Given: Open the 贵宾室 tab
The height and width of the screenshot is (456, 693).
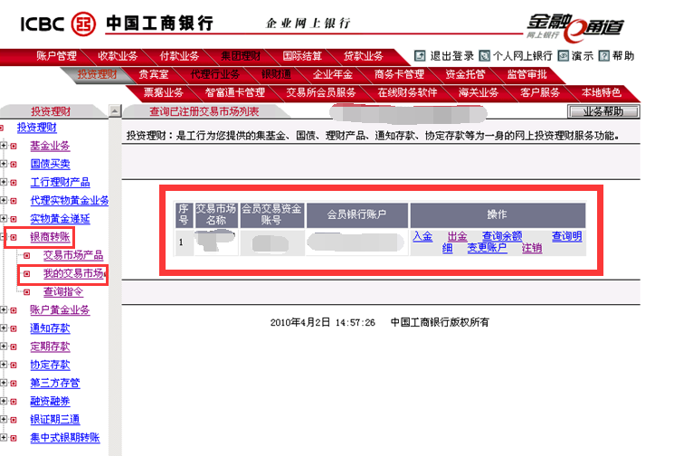Looking at the screenshot, I should [x=154, y=74].
